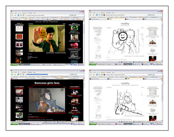Click the highlighted URL field in Ramones girls fans browser
The width and height of the screenshot is (174, 137).
48,74
